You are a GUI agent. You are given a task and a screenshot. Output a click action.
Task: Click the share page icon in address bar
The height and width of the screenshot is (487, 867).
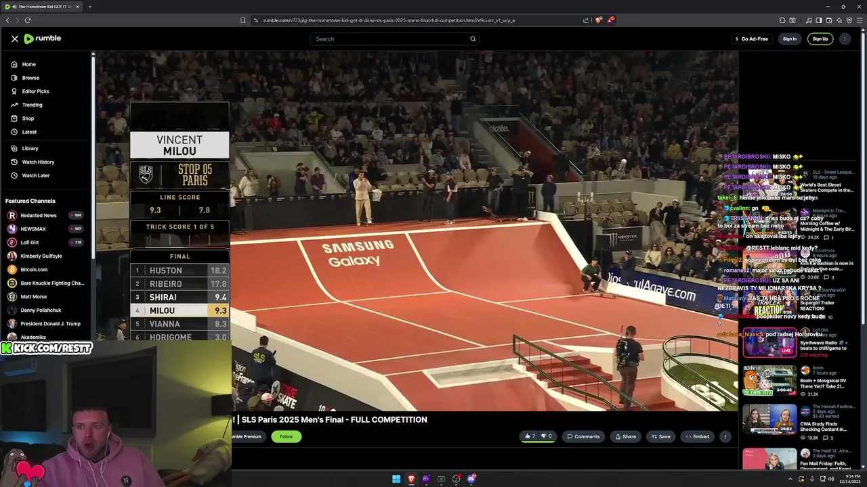(x=586, y=20)
